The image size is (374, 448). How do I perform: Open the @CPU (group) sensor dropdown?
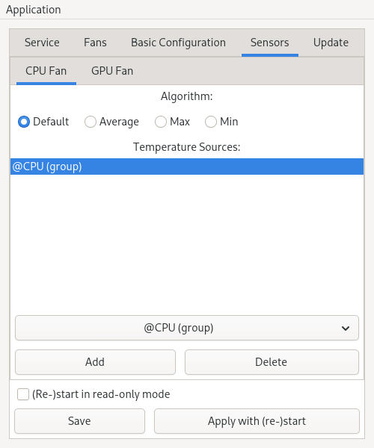coord(187,328)
